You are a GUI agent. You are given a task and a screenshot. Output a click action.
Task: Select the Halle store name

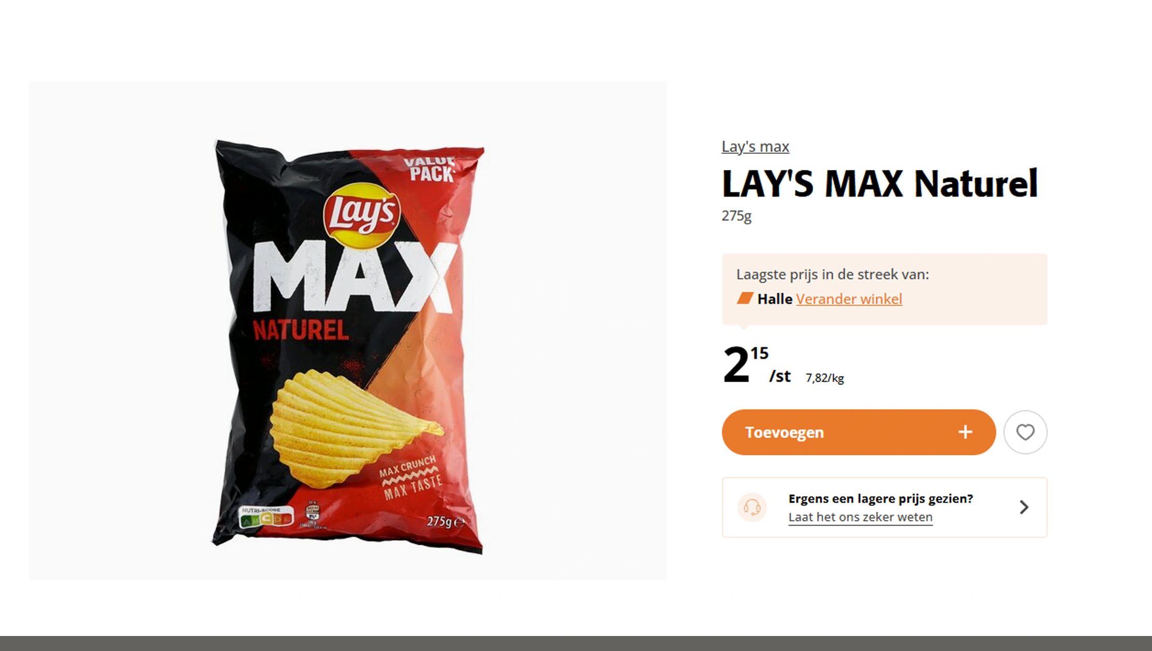774,299
